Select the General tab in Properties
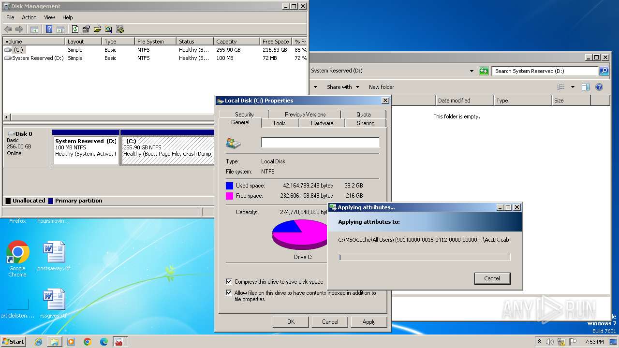The height and width of the screenshot is (348, 619). pyautogui.click(x=240, y=123)
